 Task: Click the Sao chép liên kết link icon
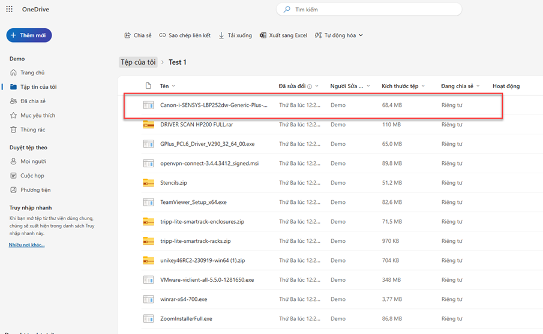coord(163,35)
